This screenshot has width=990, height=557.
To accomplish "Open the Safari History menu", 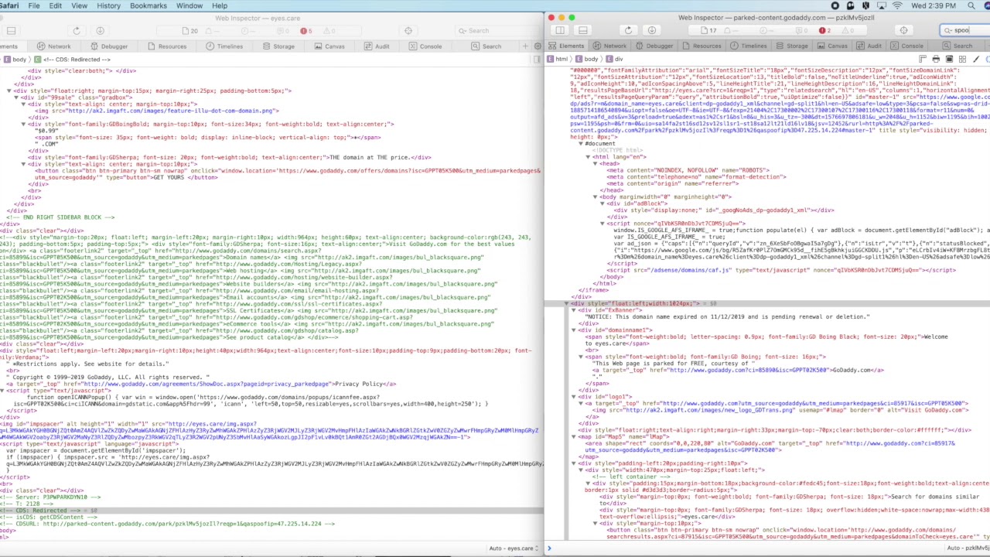I will 108,5.
